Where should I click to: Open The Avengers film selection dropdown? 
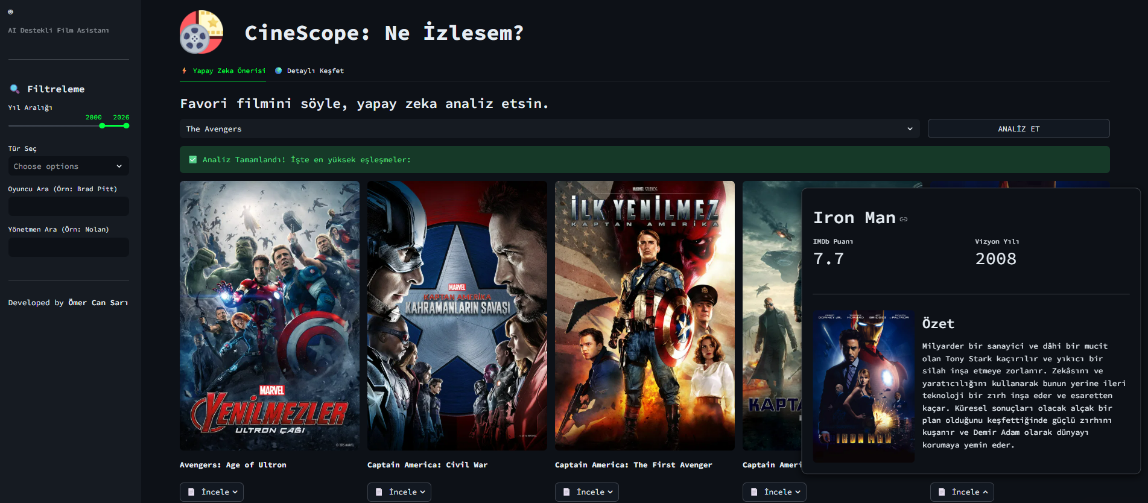point(550,128)
